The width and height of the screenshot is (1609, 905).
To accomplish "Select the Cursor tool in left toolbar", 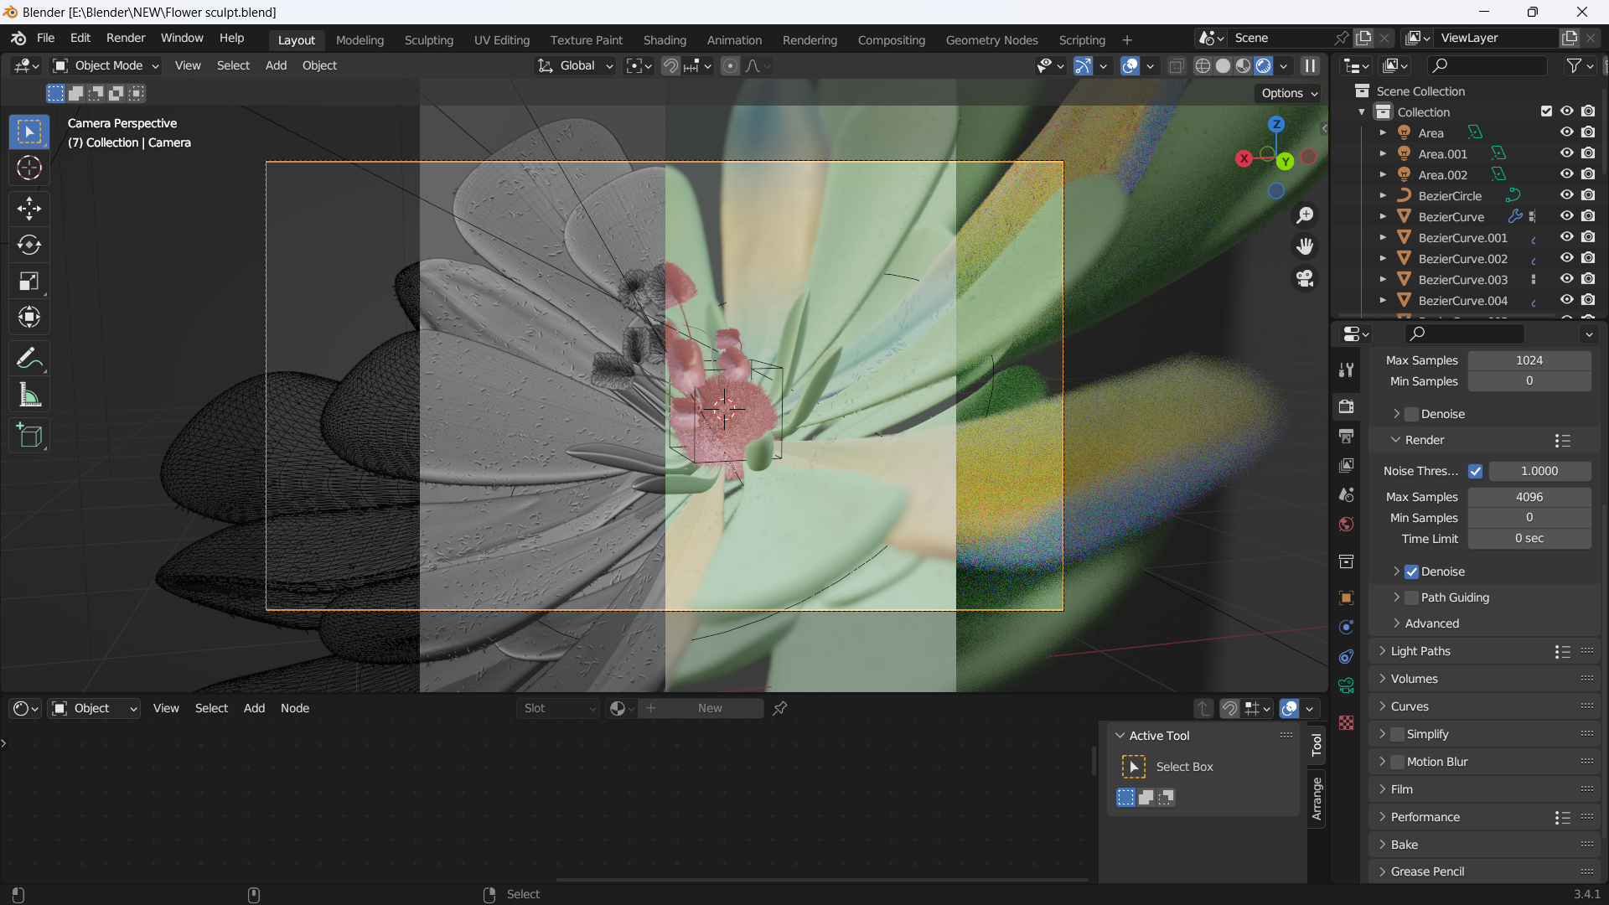I will coord(29,168).
